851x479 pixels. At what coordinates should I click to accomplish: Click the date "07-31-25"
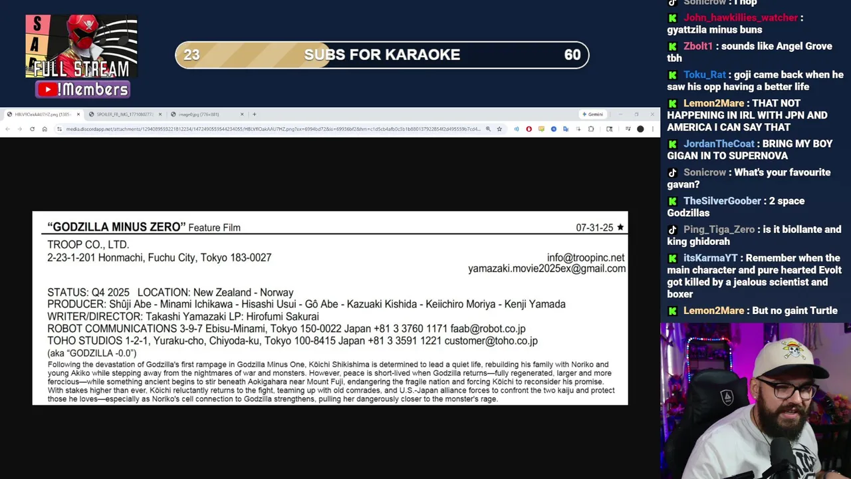(x=594, y=228)
